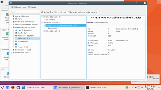
Task: Collapse xHCI Host Controller (2) node
Action: [42, 22]
